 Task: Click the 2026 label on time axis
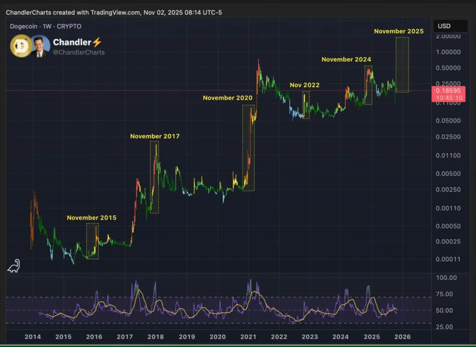(402, 337)
